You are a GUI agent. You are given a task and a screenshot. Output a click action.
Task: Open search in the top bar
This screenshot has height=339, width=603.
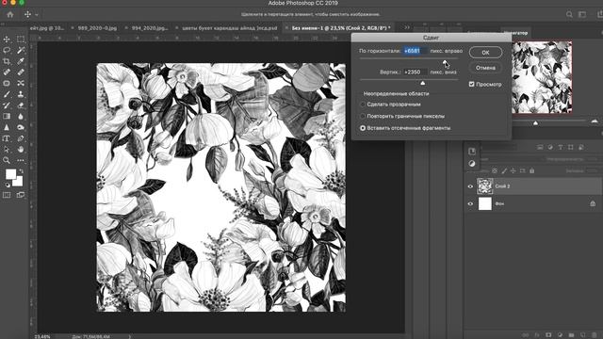point(569,15)
